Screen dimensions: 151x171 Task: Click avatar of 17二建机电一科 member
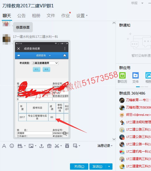click(122, 152)
